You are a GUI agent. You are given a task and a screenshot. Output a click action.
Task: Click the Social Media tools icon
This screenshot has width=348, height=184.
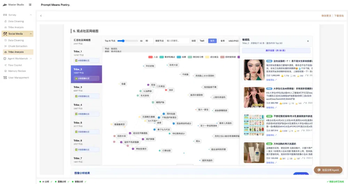(x=5, y=34)
